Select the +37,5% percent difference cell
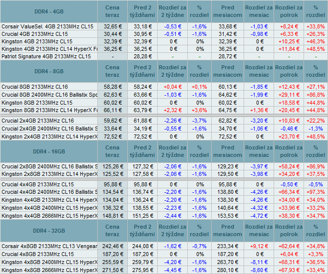Viewport: 328px width, 274px height. (x=316, y=174)
